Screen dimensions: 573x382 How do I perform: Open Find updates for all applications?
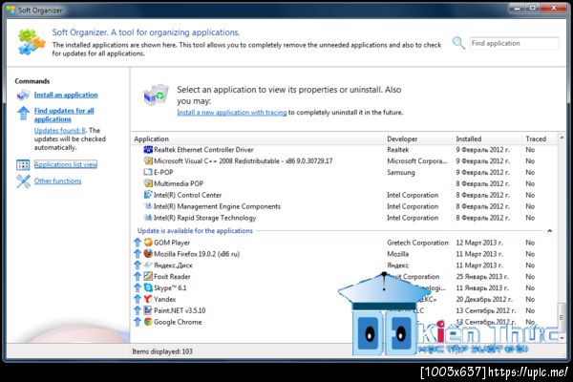[x=64, y=115]
